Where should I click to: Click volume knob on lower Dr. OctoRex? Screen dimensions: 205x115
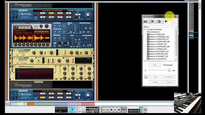pos(88,95)
